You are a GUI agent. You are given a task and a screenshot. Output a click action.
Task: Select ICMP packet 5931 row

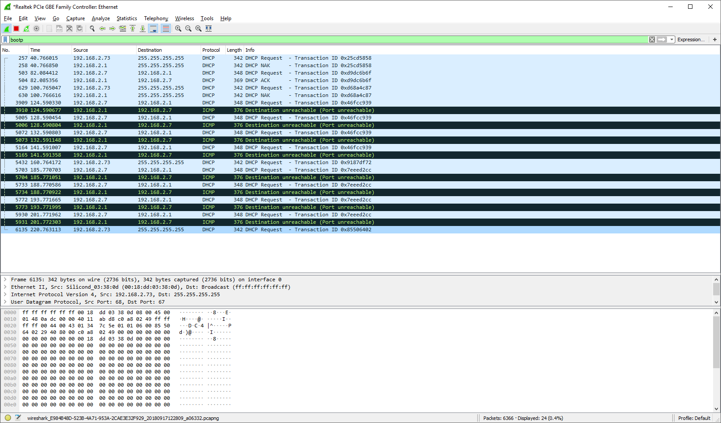tap(360, 222)
